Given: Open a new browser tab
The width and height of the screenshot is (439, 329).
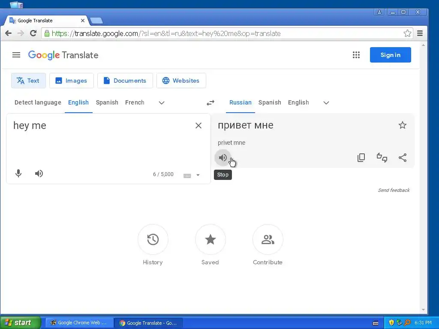Looking at the screenshot, I should pyautogui.click(x=96, y=21).
